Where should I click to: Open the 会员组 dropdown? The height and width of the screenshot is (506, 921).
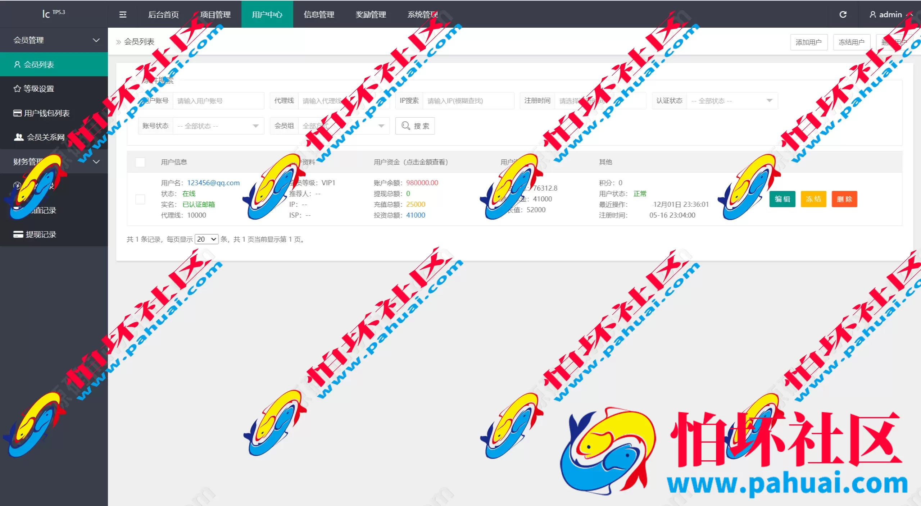click(344, 126)
